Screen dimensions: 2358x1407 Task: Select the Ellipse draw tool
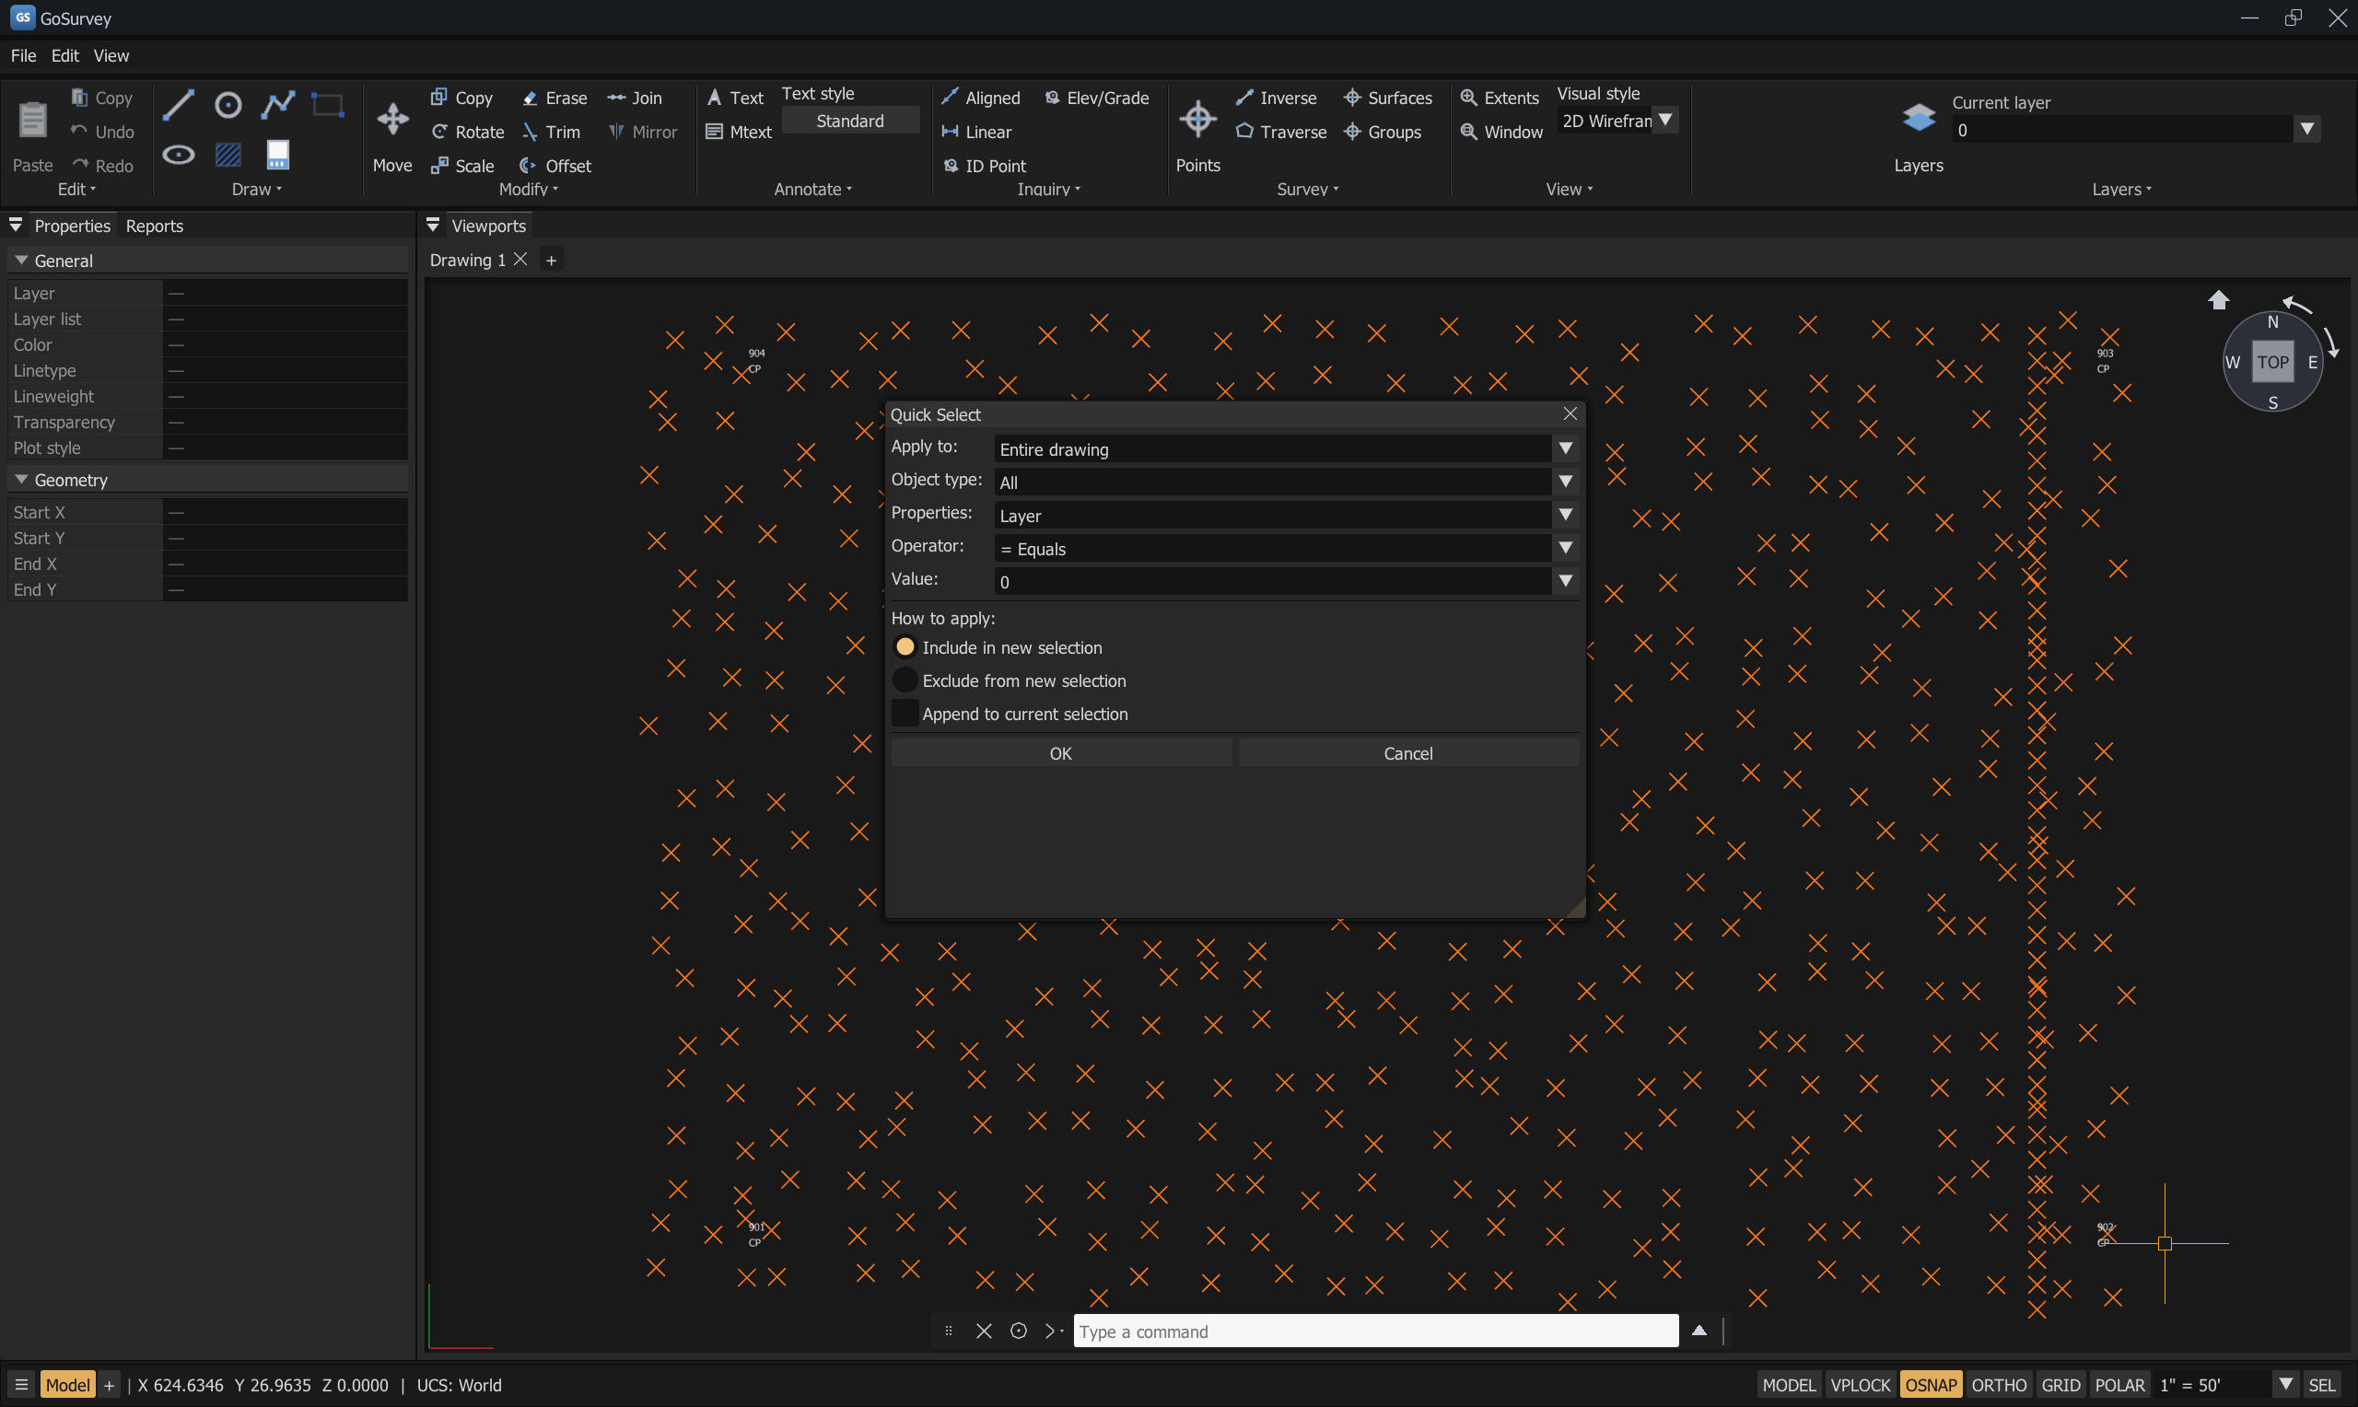[x=179, y=155]
